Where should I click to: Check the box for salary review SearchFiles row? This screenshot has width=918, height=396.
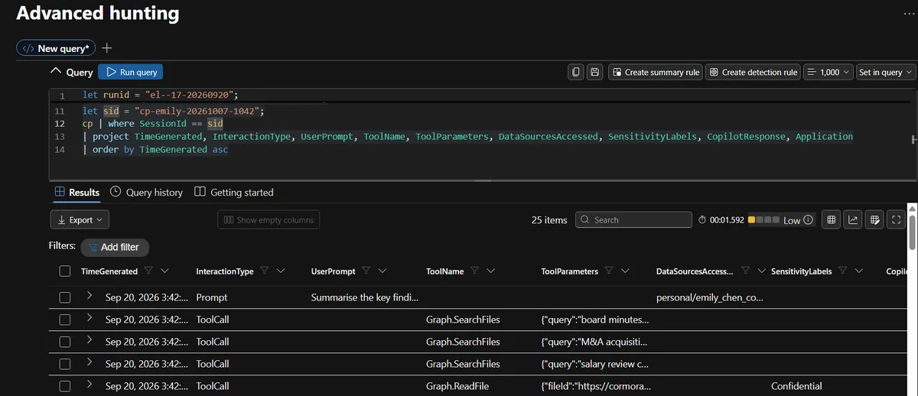[65, 364]
